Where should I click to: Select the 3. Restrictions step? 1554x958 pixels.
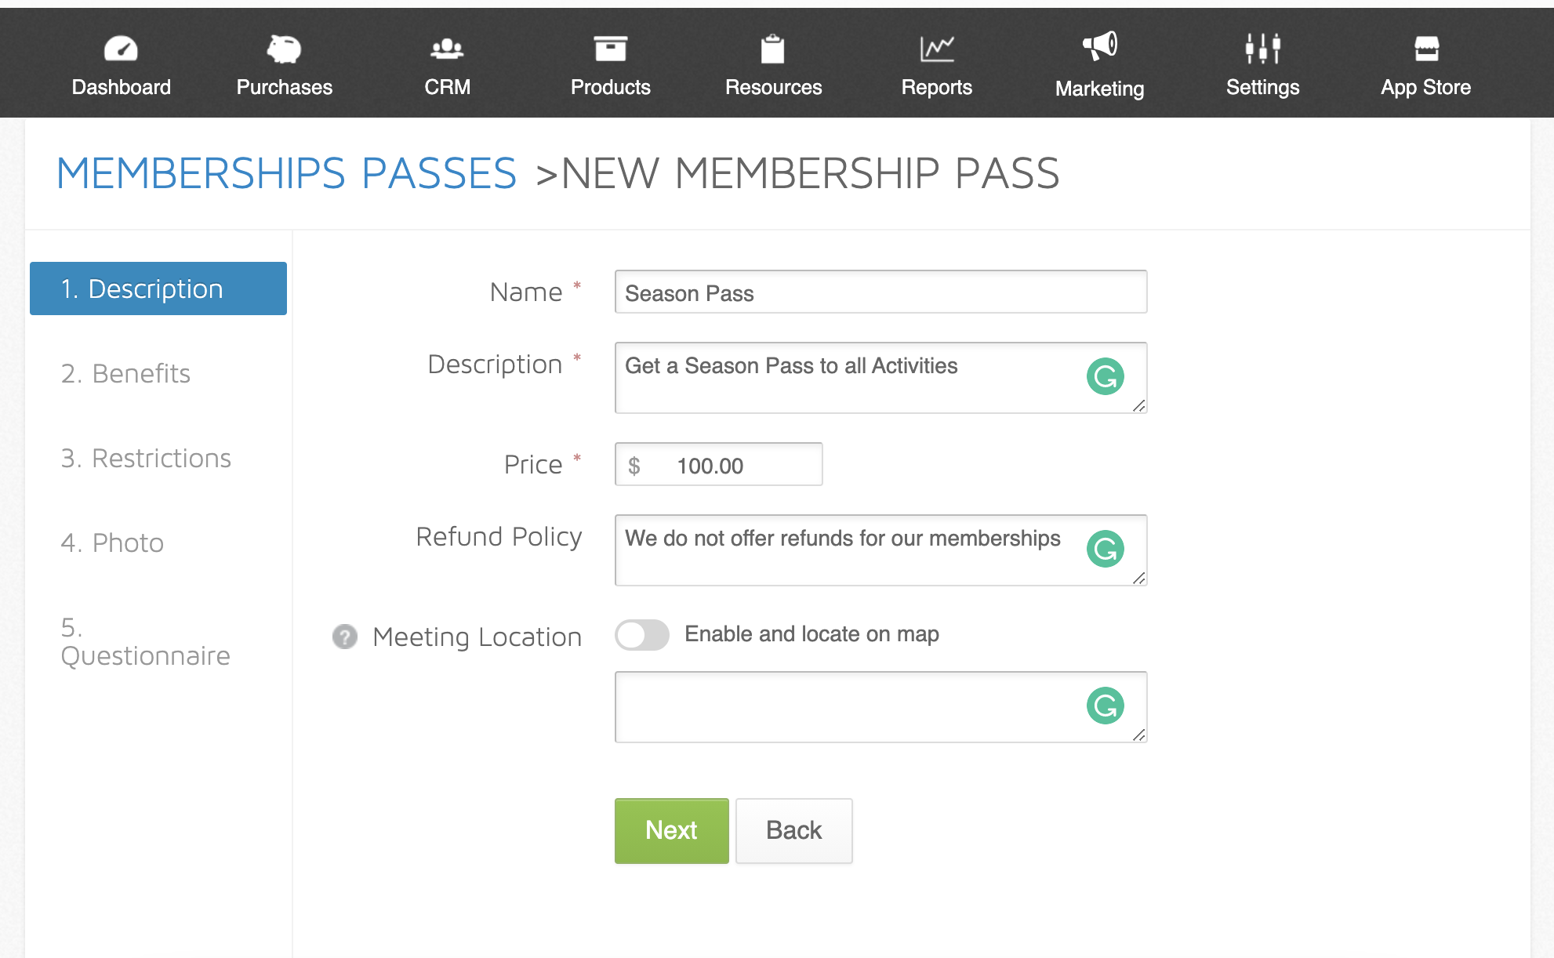tap(146, 458)
